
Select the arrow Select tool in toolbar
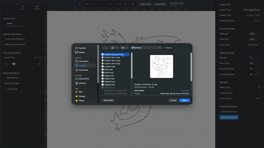[79, 4]
